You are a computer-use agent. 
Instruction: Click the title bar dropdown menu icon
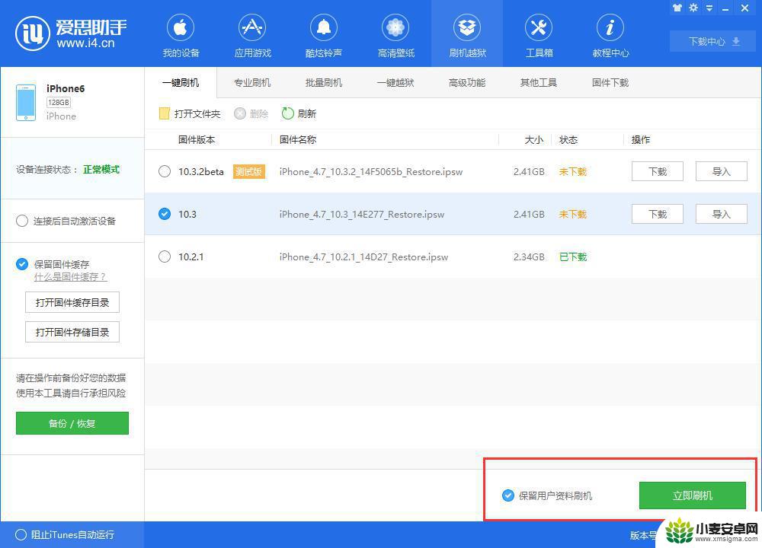pos(709,8)
